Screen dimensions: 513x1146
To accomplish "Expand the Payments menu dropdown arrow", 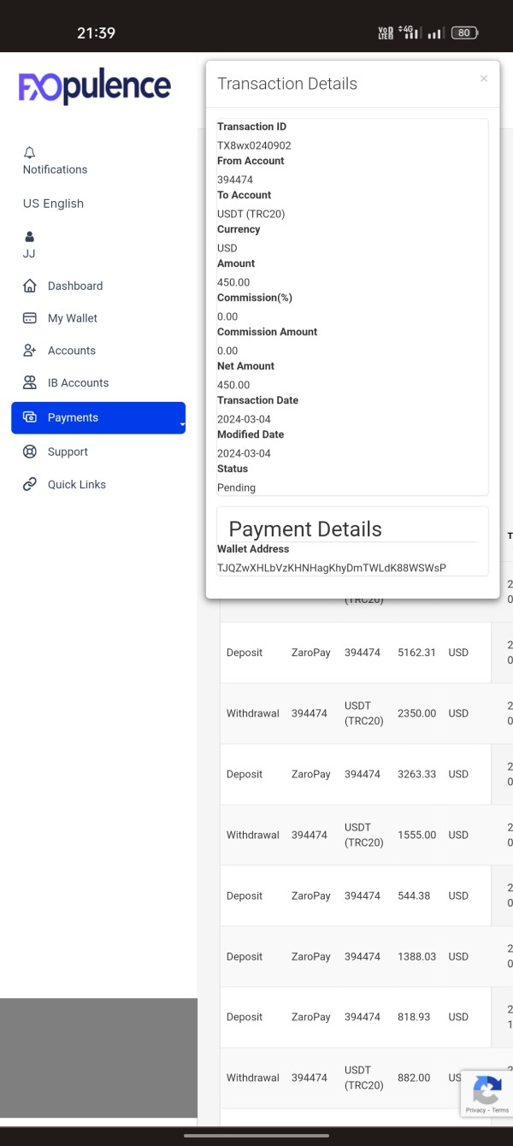I will 181,424.
